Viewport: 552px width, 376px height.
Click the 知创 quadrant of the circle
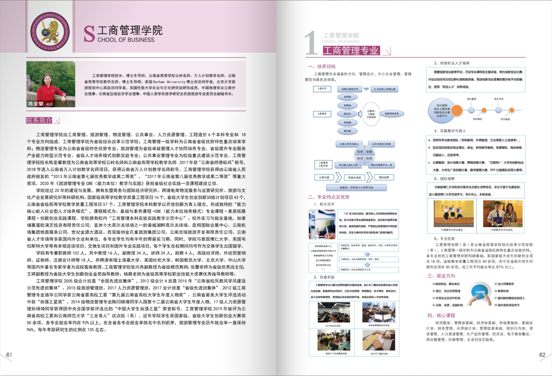pos(369,159)
